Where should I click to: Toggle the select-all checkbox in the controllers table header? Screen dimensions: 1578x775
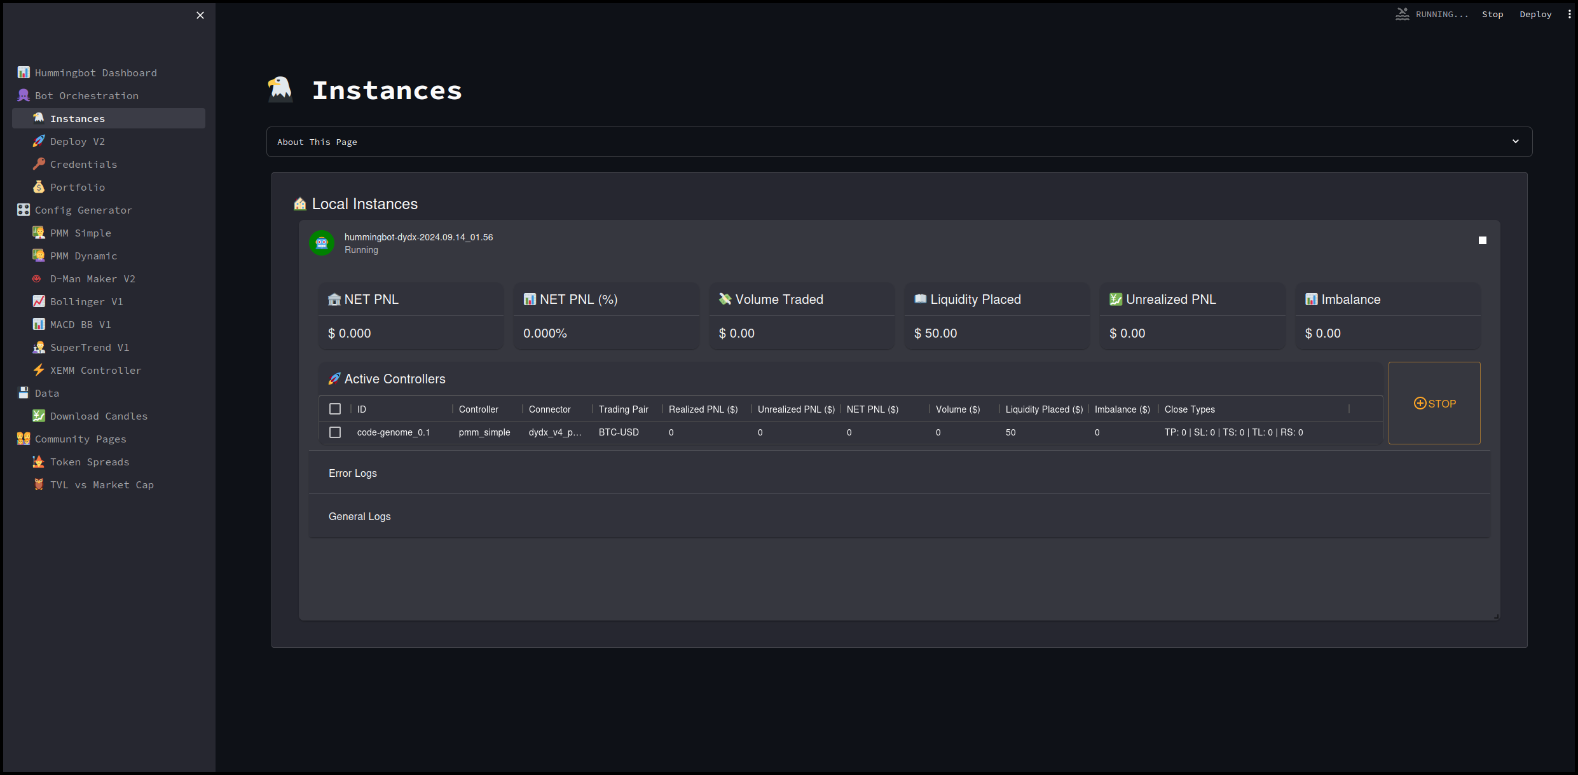tap(335, 409)
